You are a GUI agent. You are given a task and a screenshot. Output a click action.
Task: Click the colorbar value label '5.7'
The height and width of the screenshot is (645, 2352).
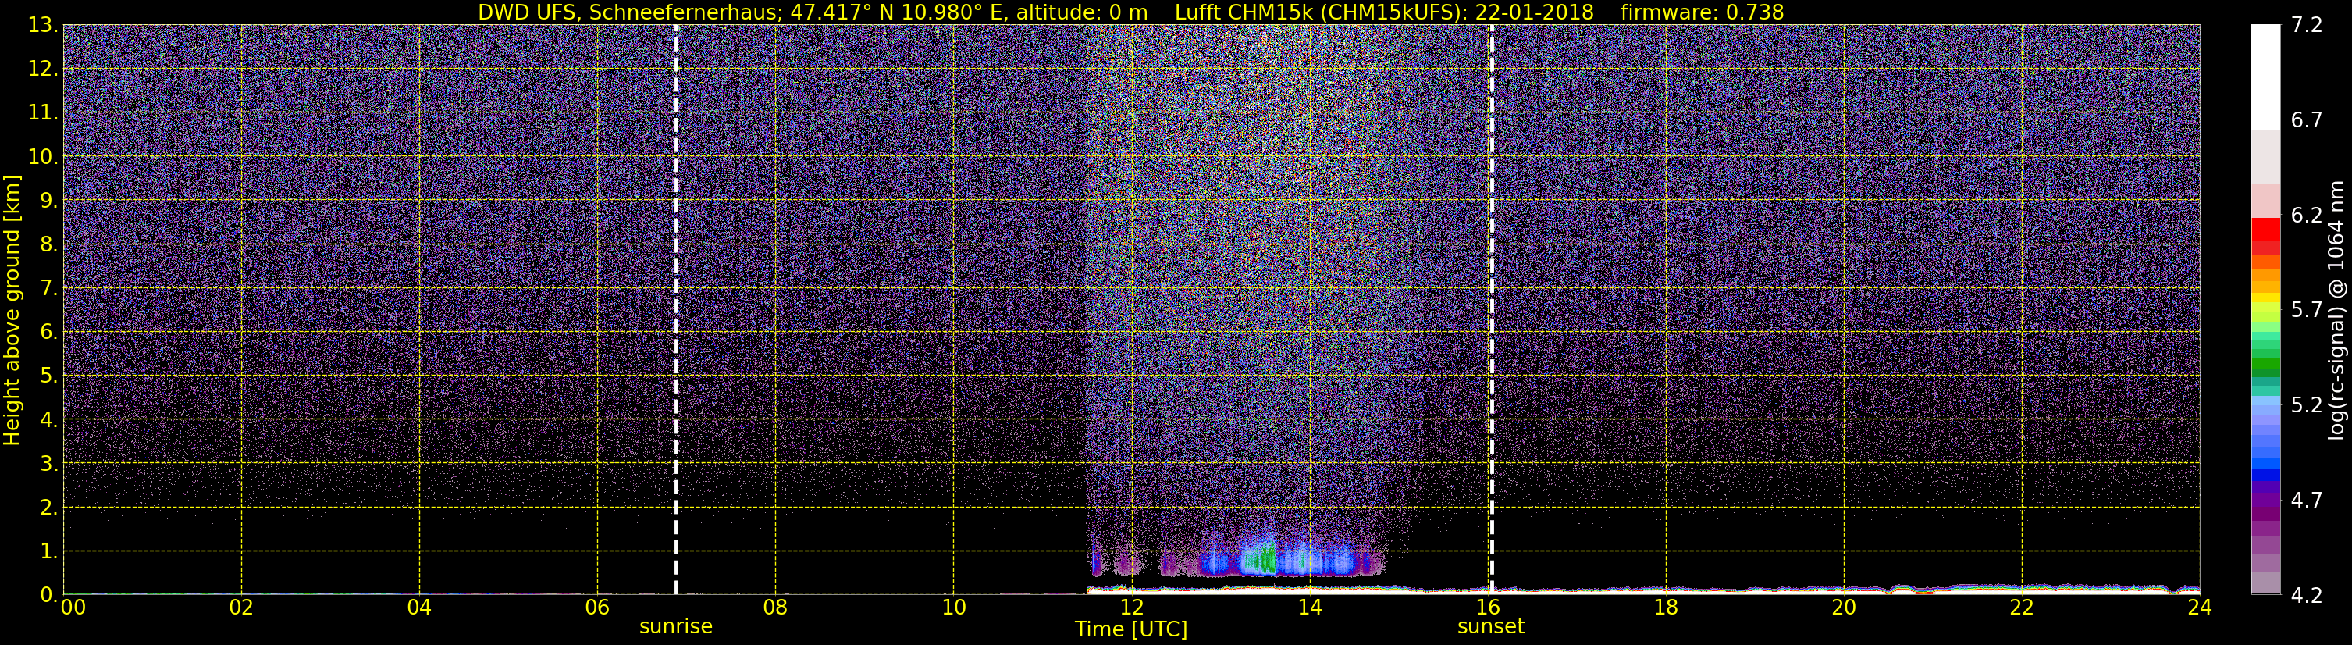pyautogui.click(x=2307, y=311)
